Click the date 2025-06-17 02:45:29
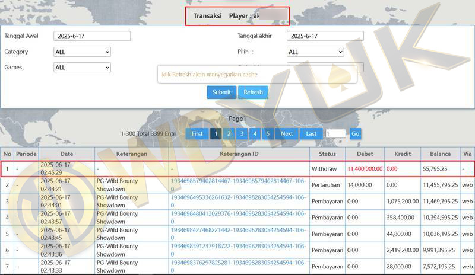The width and height of the screenshot is (475, 275). 55,169
